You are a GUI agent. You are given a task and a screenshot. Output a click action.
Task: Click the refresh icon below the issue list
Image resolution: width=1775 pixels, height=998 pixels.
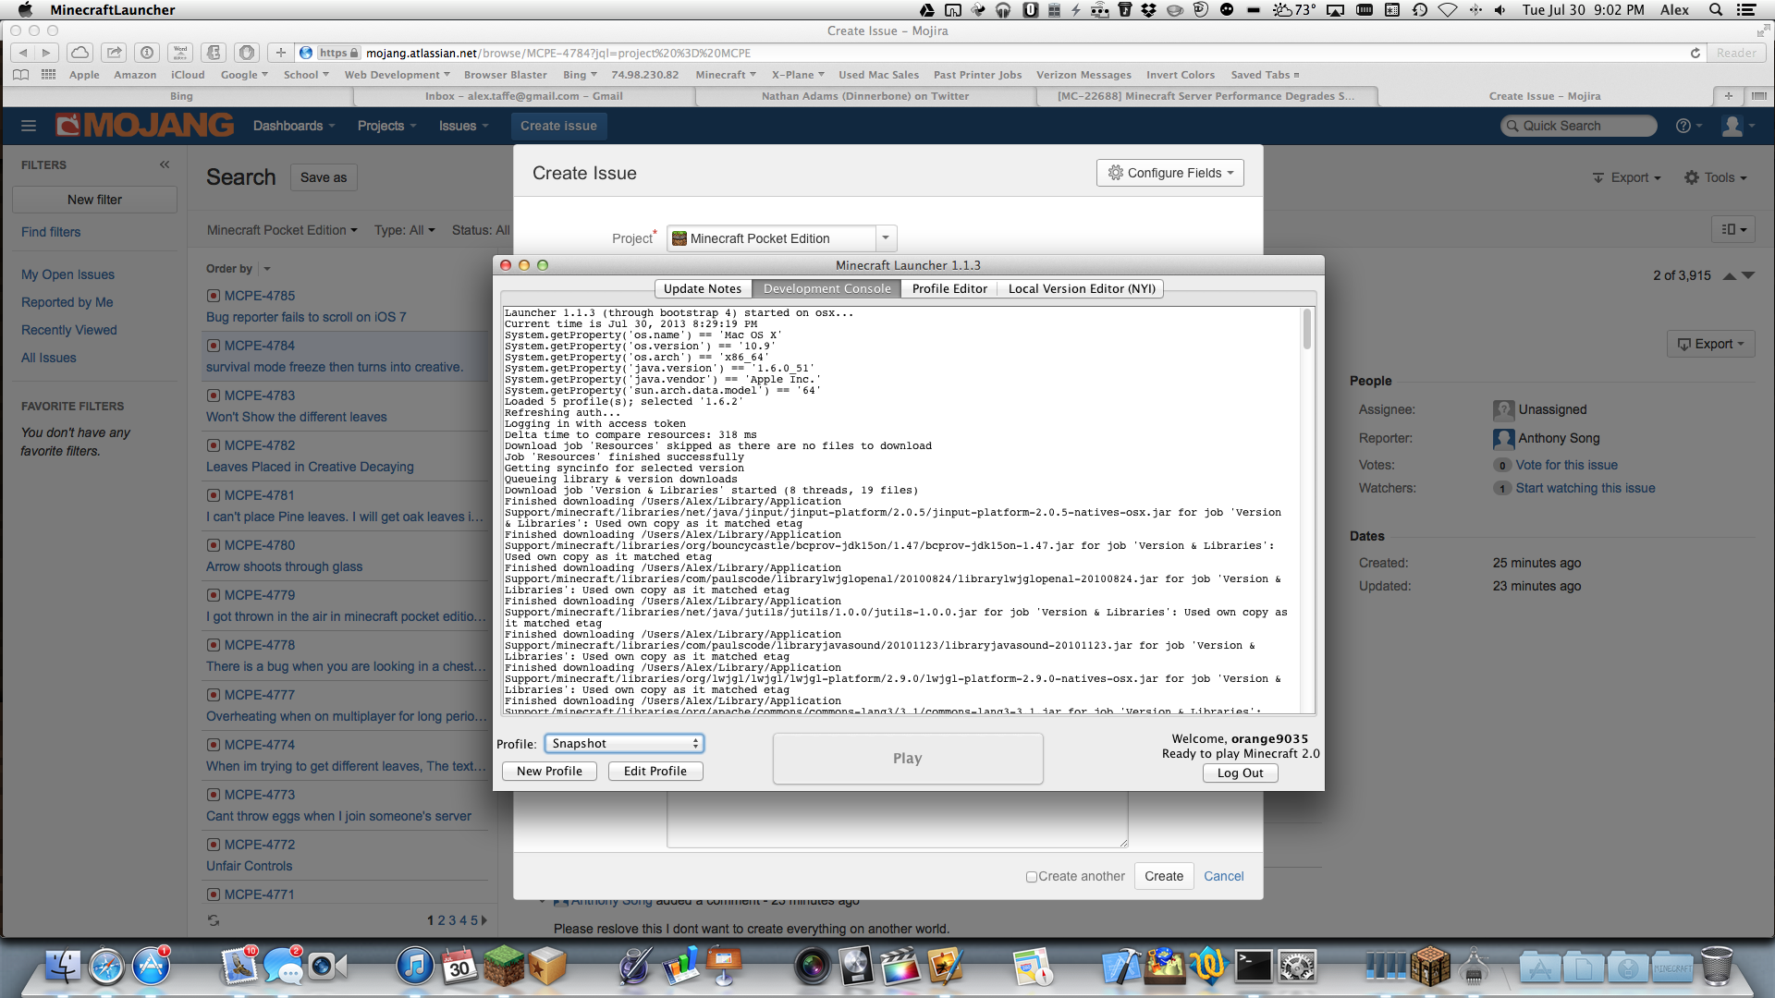(x=214, y=920)
